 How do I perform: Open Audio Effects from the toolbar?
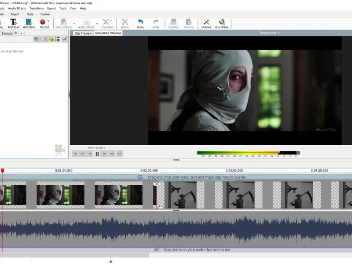coord(86,24)
